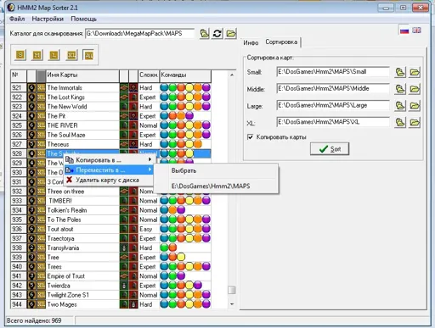Click the scan catalog path input field

pyautogui.click(x=140, y=34)
